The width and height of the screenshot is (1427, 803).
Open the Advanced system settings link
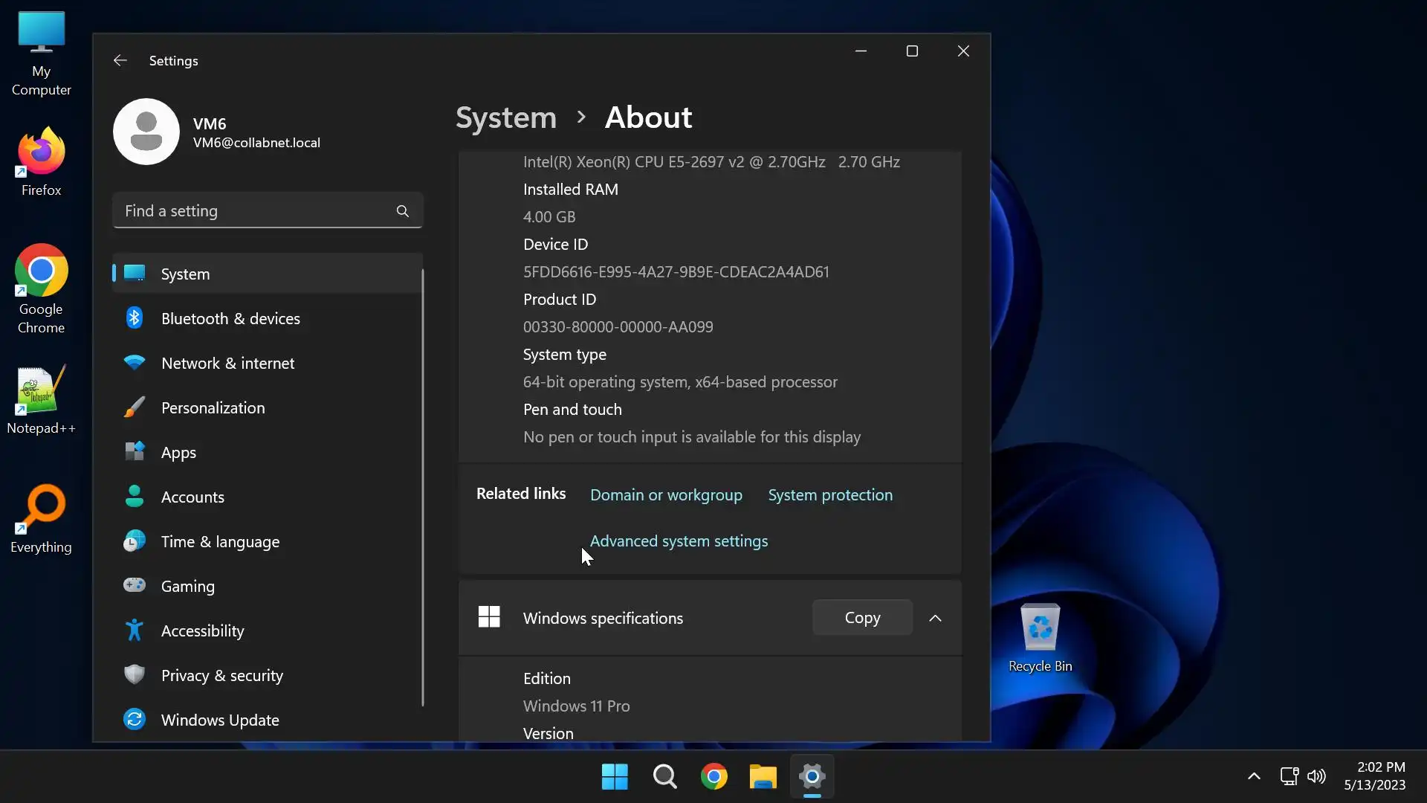click(x=679, y=541)
